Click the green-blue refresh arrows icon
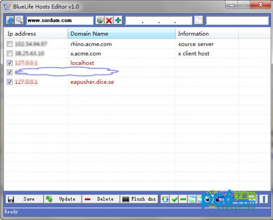Image resolution: width=273 pixels, height=220 pixels. click(165, 199)
